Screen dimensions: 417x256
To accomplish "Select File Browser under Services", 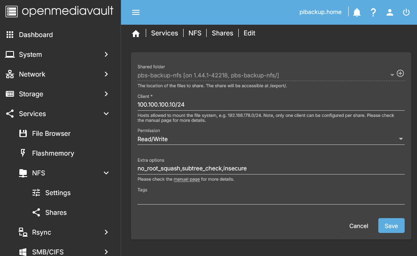I will 51,133.
